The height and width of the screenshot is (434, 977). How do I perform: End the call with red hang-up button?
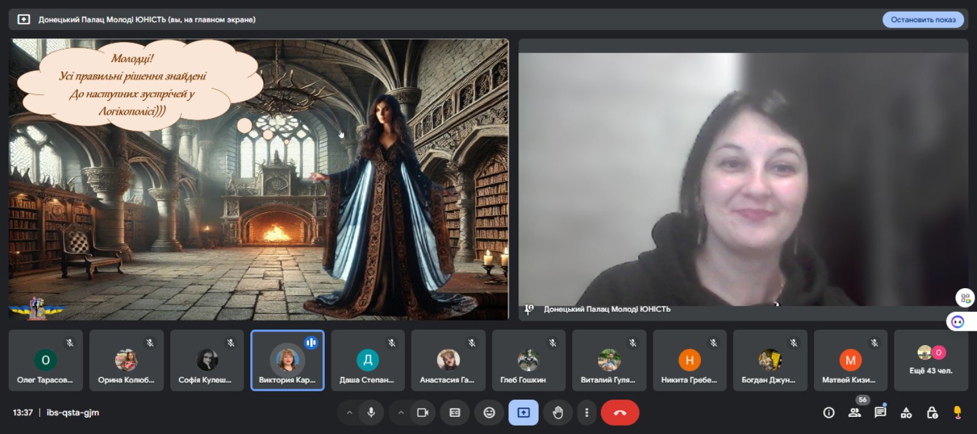(620, 413)
